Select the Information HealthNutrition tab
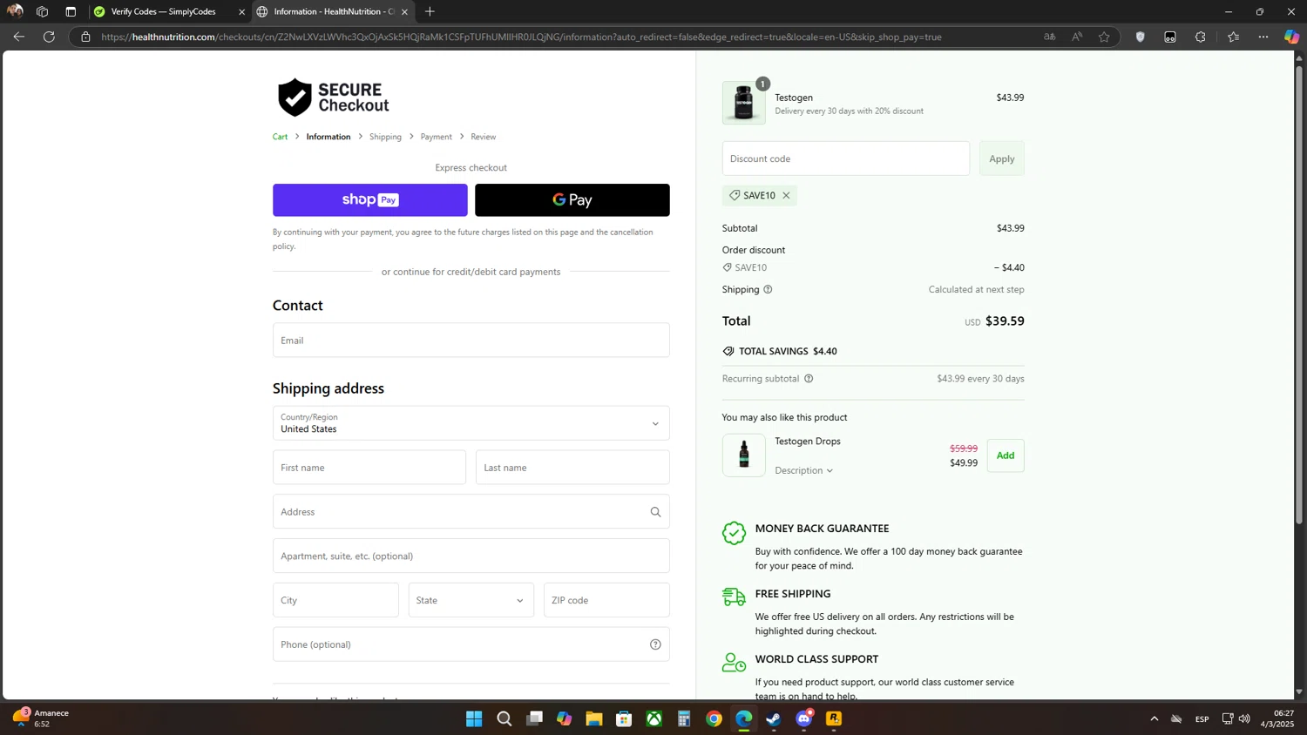The height and width of the screenshot is (735, 1307). (327, 11)
